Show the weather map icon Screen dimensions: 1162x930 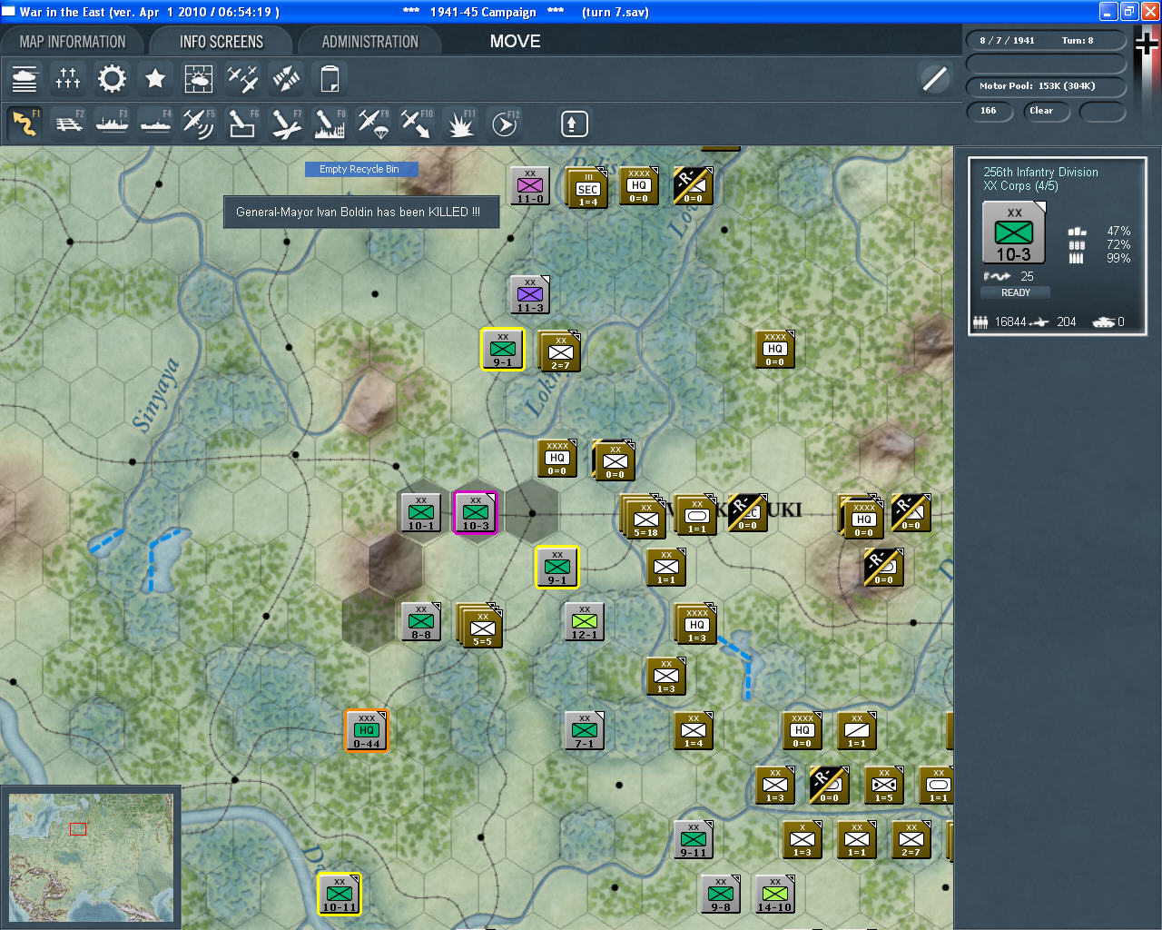[198, 79]
